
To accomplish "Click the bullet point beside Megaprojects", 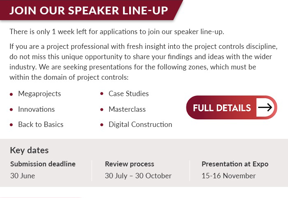I will tap(12, 94).
